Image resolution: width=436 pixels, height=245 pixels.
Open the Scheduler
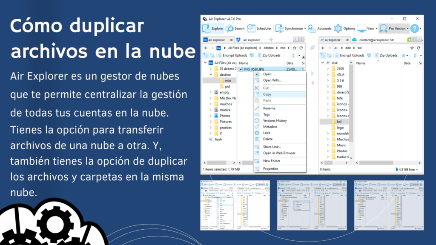pos(259,28)
